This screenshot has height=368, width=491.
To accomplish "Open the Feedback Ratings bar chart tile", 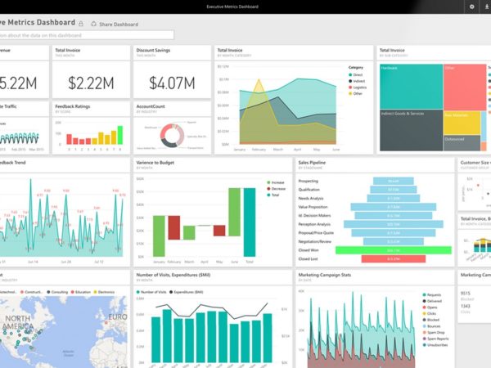I will tap(91, 128).
